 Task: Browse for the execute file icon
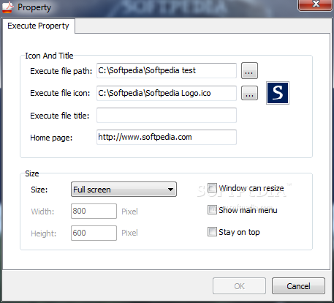tap(249, 93)
